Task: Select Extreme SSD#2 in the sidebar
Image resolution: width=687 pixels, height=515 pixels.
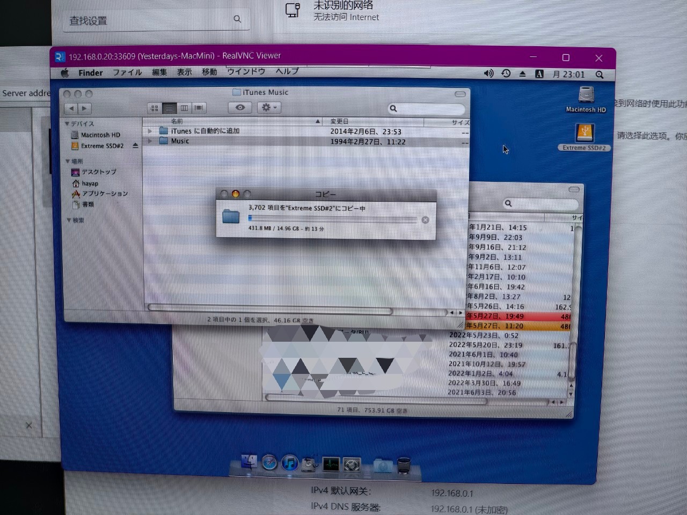Action: [x=97, y=146]
